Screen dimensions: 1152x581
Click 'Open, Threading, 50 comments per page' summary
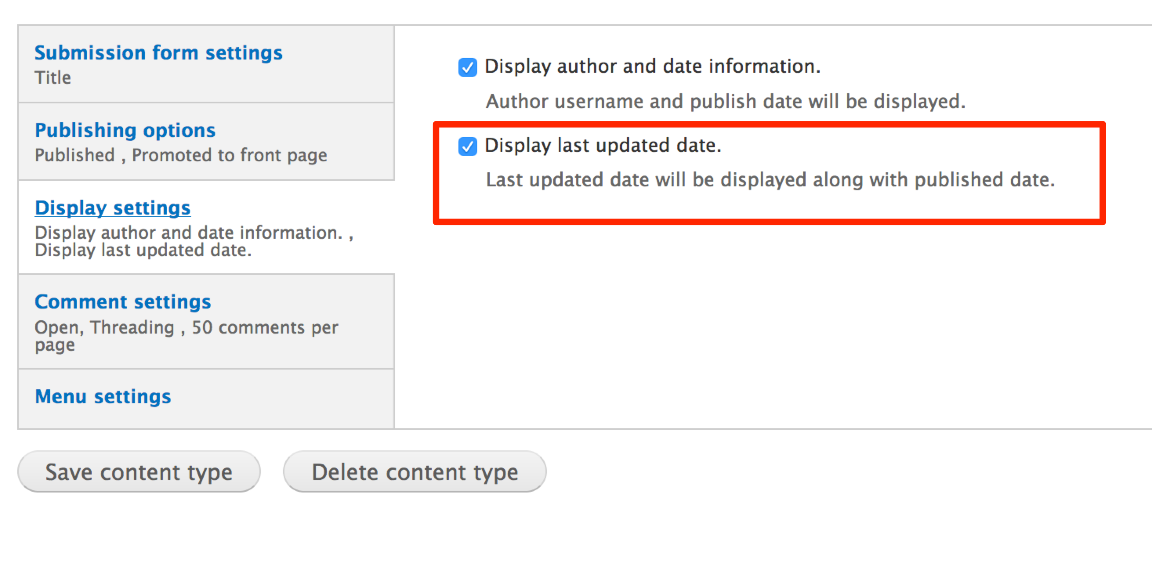(x=186, y=335)
